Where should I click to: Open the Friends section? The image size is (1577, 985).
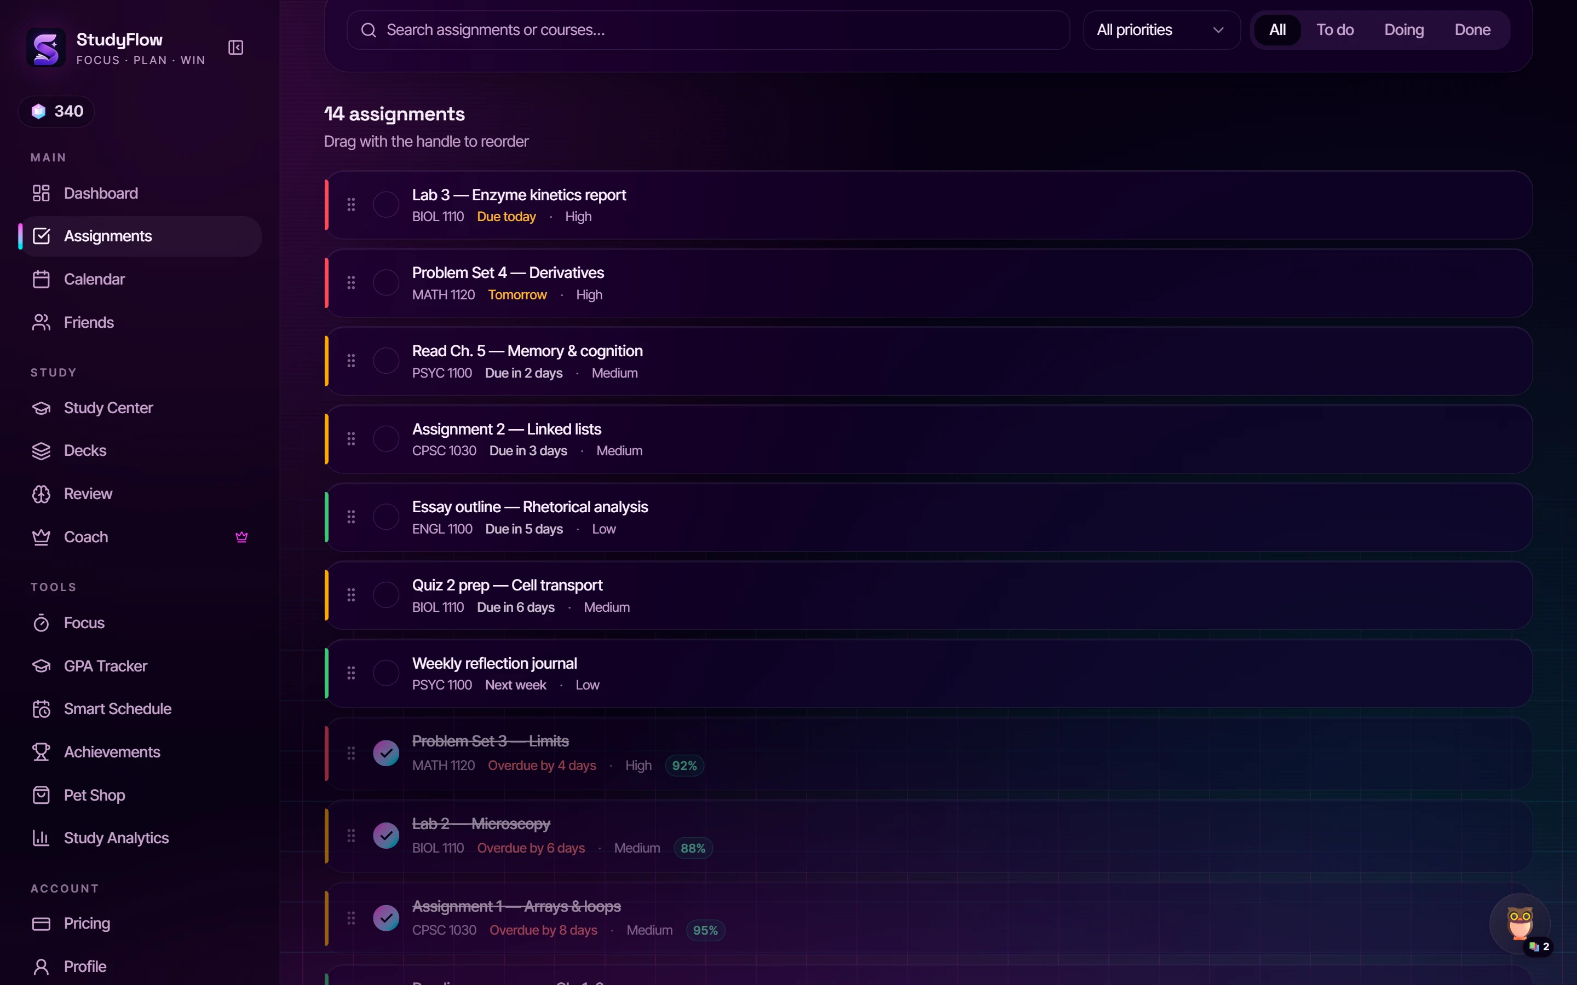140,322
